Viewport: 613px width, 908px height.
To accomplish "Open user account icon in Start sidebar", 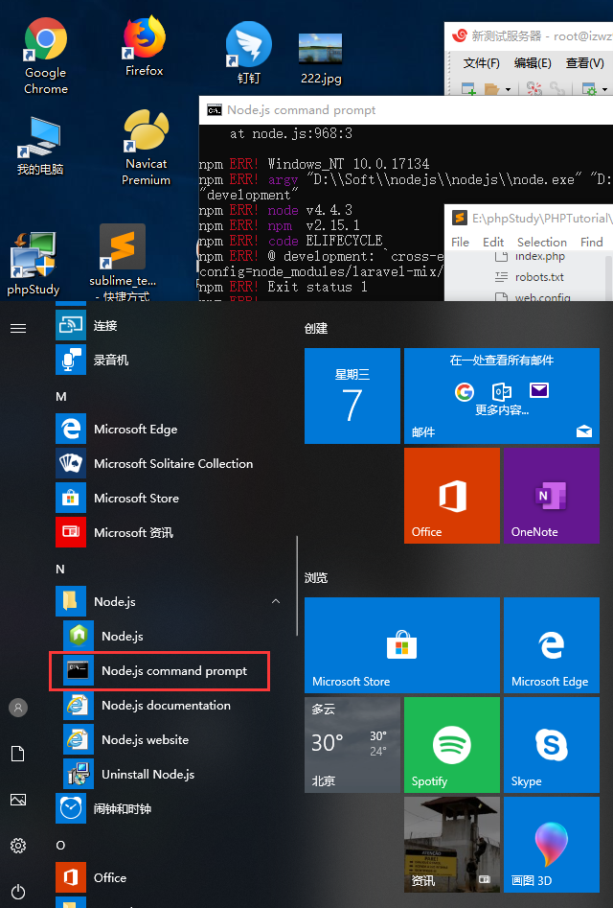I will 18,707.
